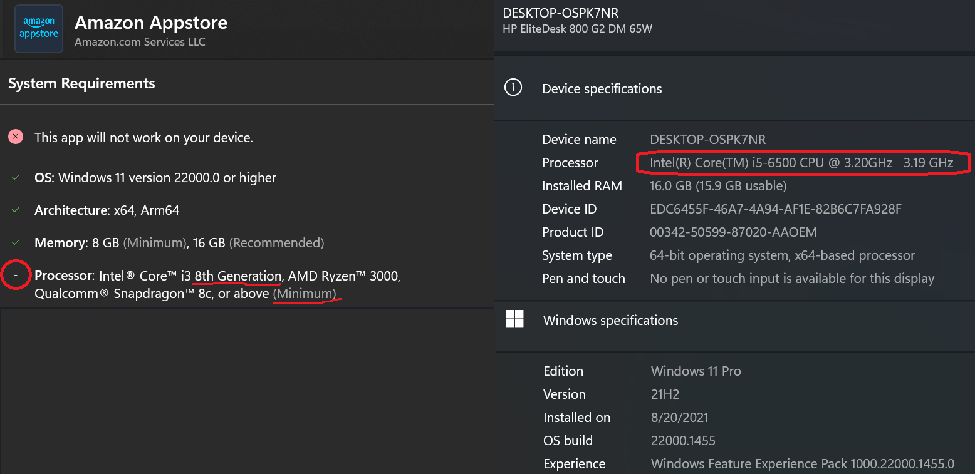Click the Installed on date 8/20/2021
Image resolution: width=975 pixels, height=474 pixels.
[680, 418]
